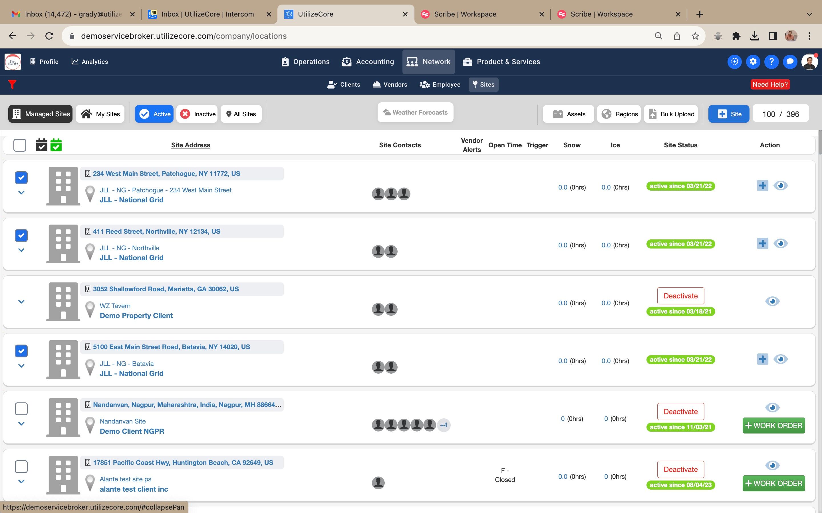
Task: Open the Accounting menu
Action: tap(368, 62)
